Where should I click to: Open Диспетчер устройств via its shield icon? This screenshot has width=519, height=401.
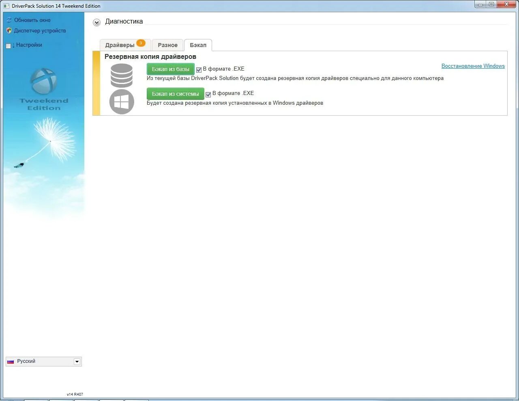(9, 30)
